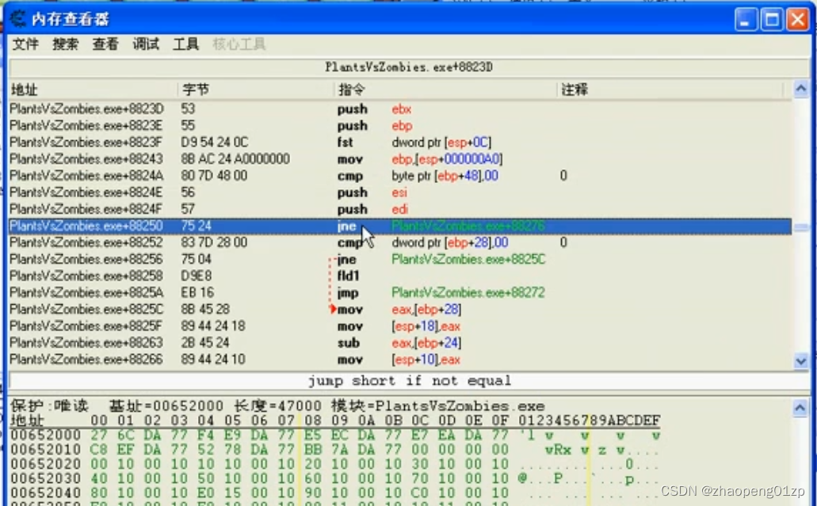
Task: Click the greyed 核心工具 menu
Action: point(239,44)
